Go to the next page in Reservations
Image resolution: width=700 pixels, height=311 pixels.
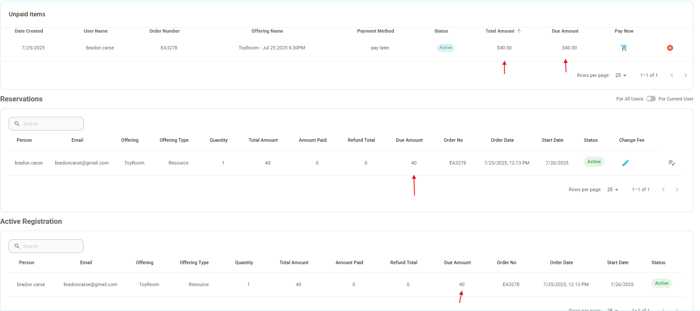point(677,189)
